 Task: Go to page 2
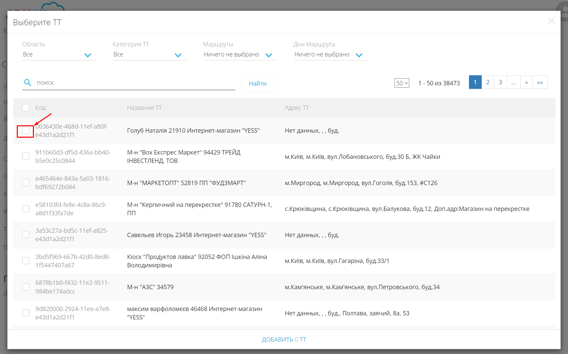pyautogui.click(x=488, y=82)
